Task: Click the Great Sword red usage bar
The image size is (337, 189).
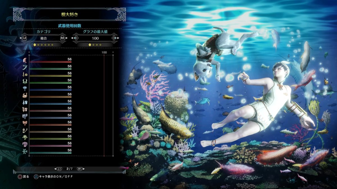Action: click(x=51, y=62)
